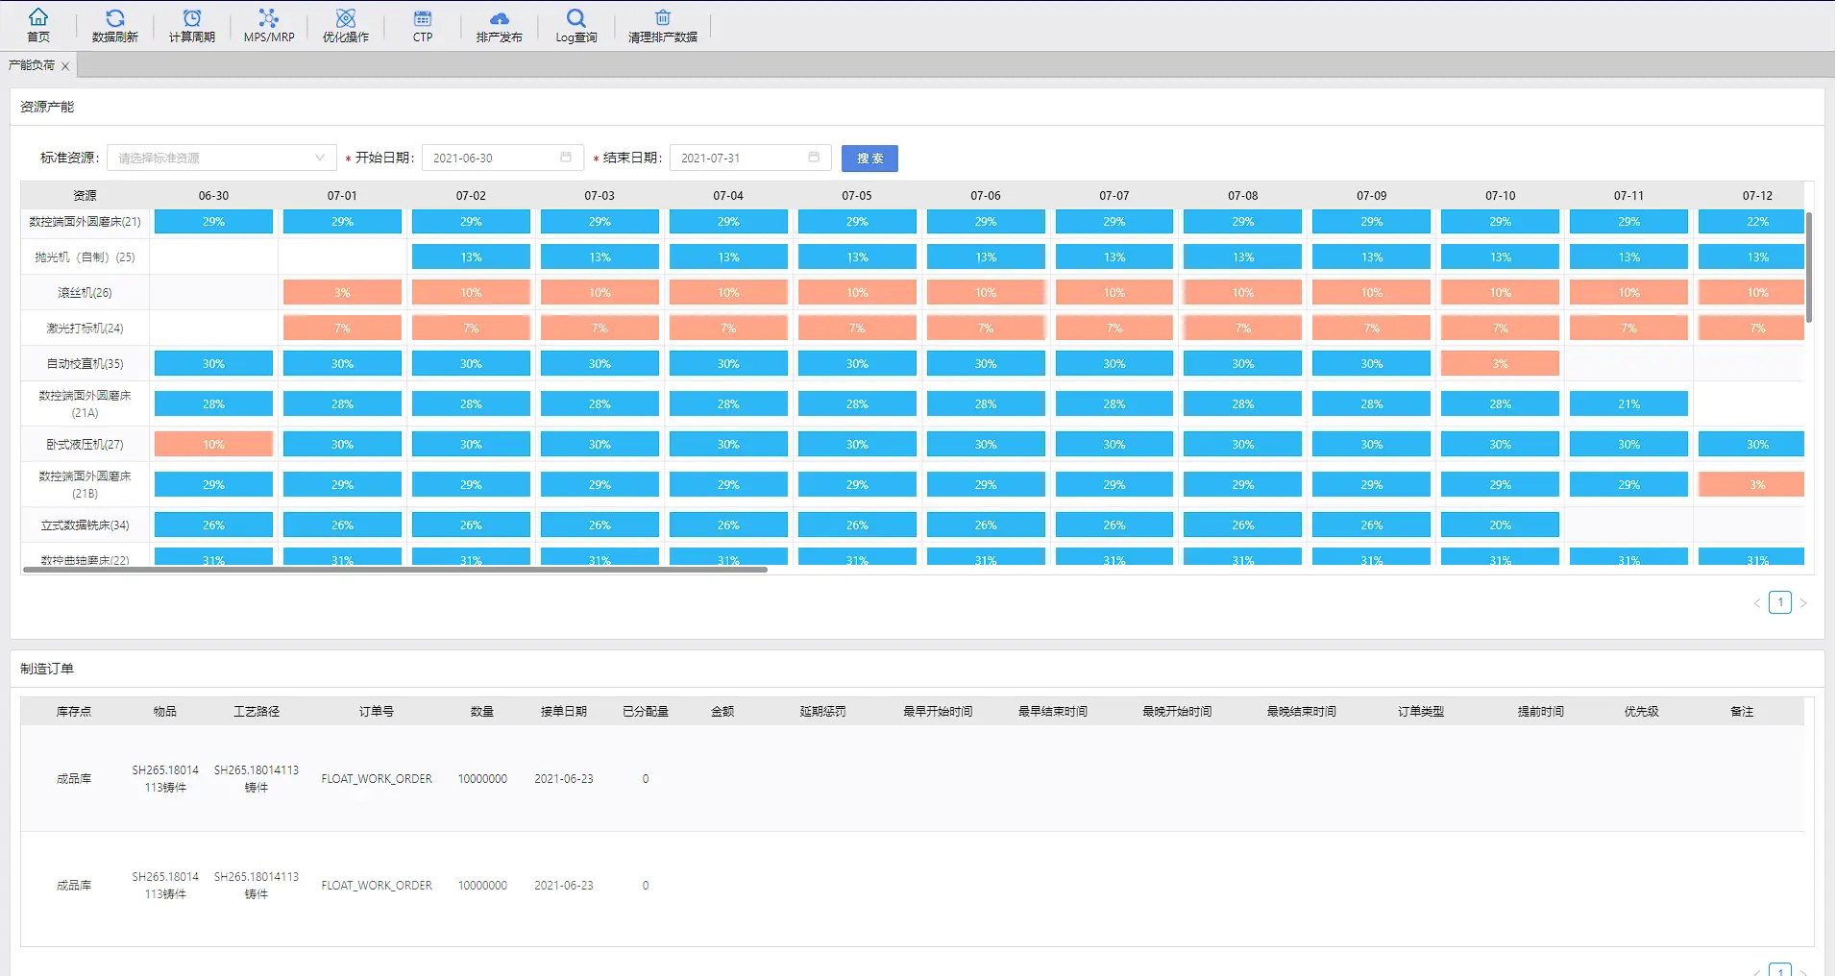This screenshot has width=1836, height=976.
Task: Click the 订单号 column header
Action: coord(377,712)
